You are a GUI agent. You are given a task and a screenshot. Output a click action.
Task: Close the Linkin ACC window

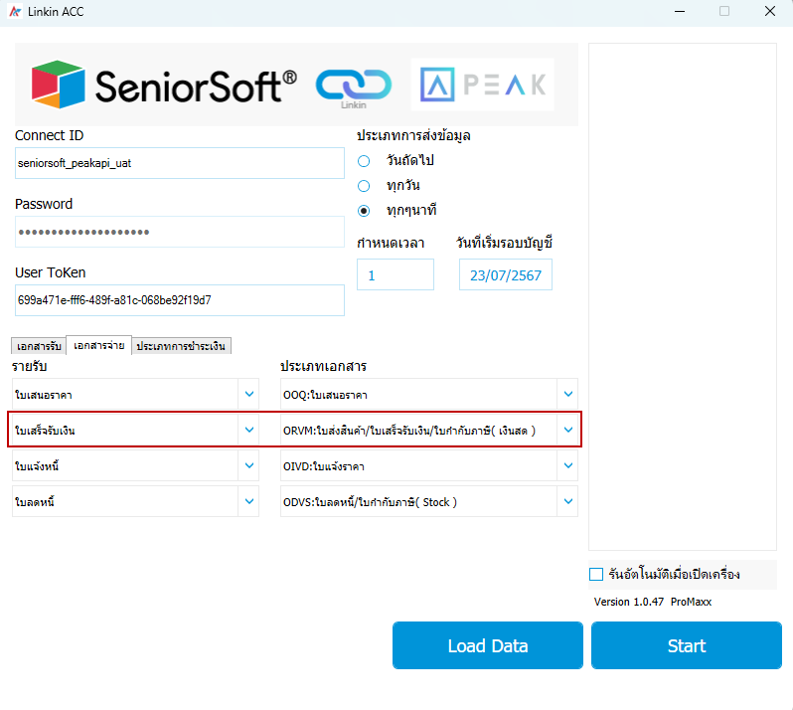[770, 11]
